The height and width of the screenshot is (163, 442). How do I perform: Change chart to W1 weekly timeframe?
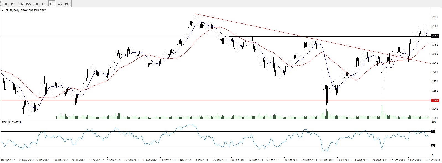pos(59,4)
